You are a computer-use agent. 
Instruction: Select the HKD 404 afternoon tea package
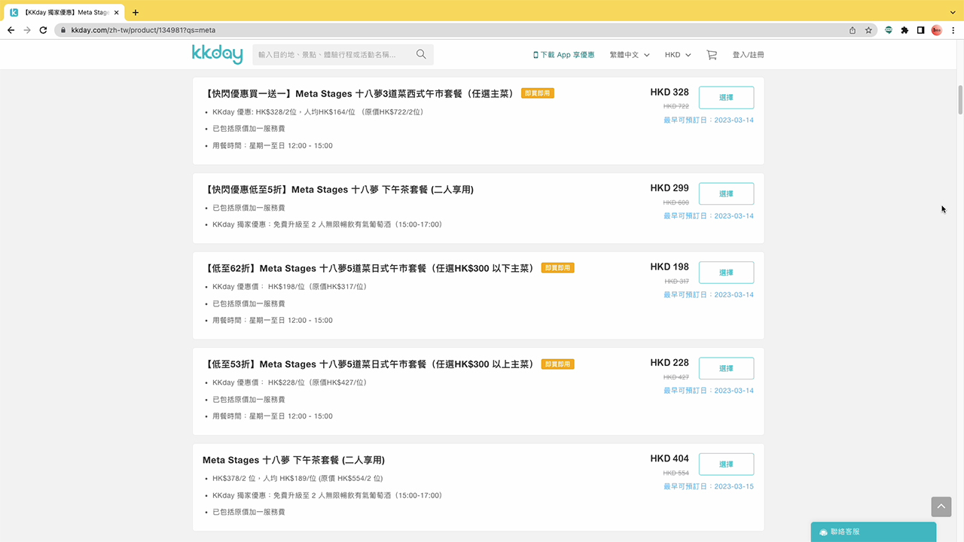pyautogui.click(x=726, y=464)
